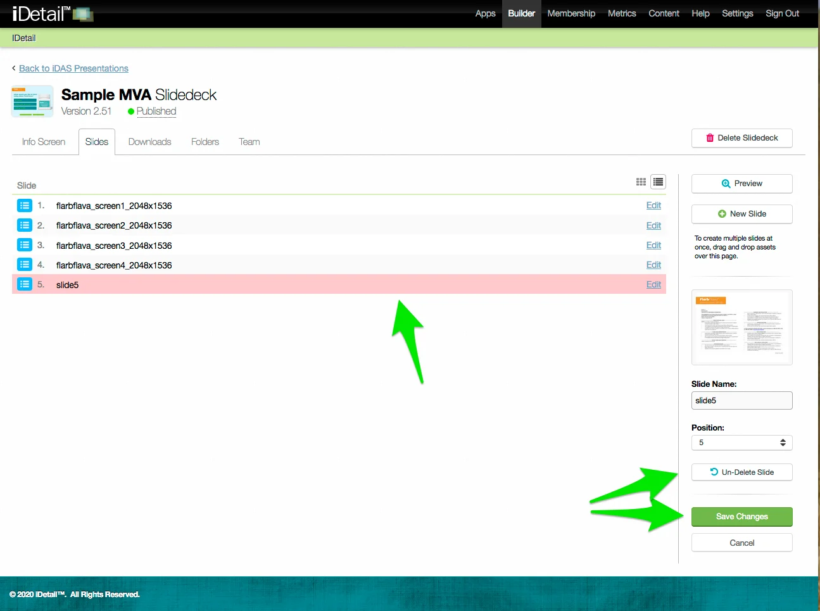The height and width of the screenshot is (611, 820).
Task: Select the flarbflava_screen1_2048x1536 slide name
Action: click(114, 206)
